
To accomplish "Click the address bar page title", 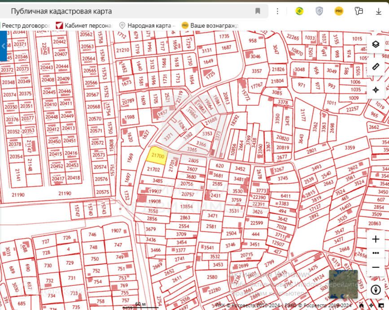I will click(x=61, y=11).
